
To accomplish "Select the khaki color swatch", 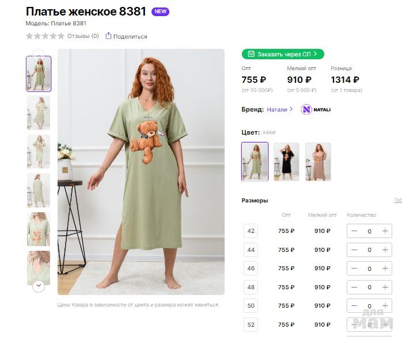I will click(255, 162).
